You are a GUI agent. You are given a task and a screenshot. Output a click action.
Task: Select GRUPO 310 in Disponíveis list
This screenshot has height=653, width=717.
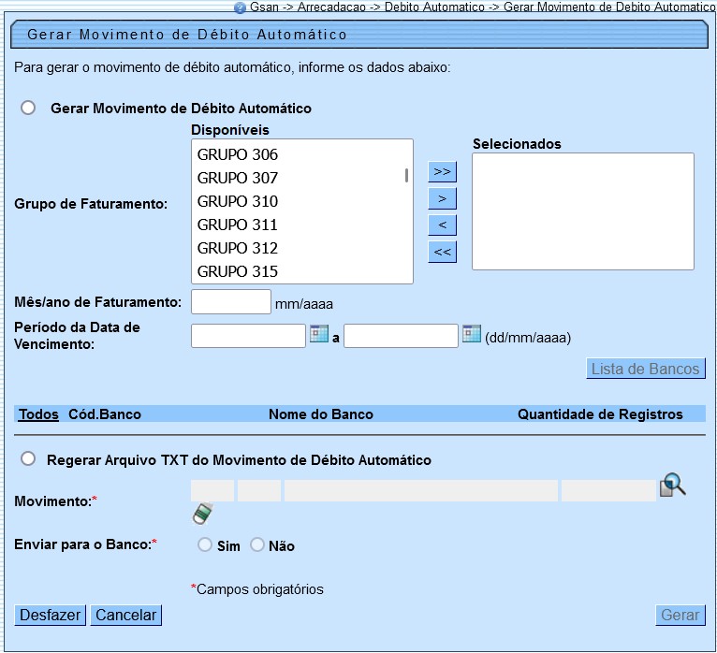coord(238,201)
